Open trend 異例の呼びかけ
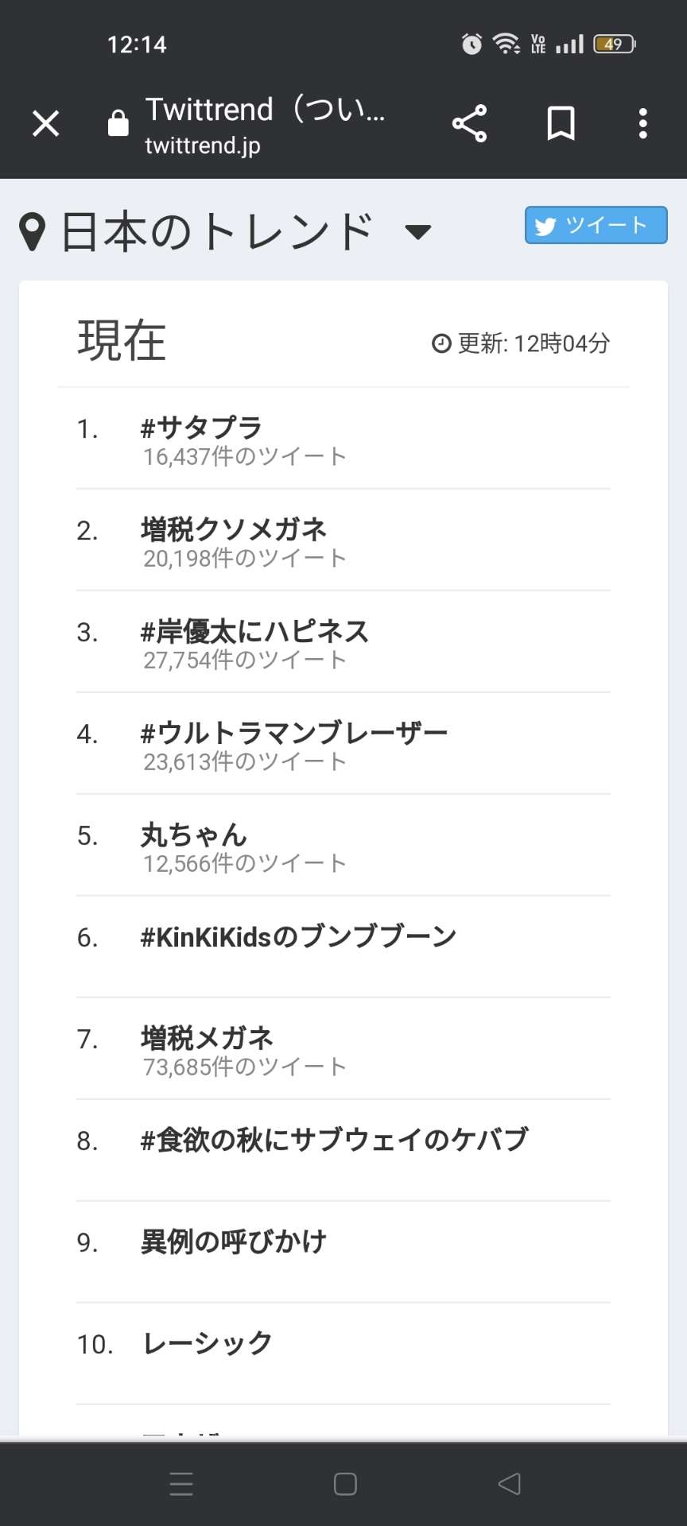 click(234, 1241)
